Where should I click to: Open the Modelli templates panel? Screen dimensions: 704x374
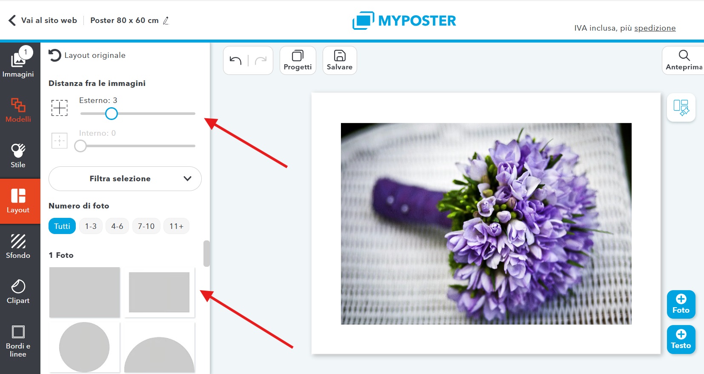click(x=18, y=110)
